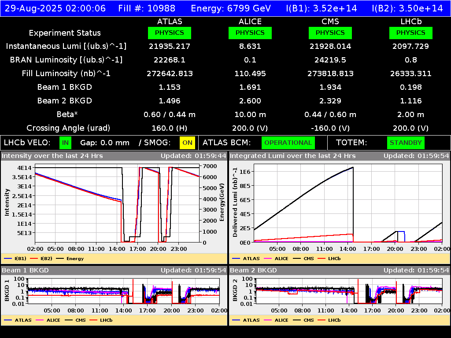Select CMS Beam 2 BKGD value 2.329
The width and height of the screenshot is (451, 338).
coord(330,101)
